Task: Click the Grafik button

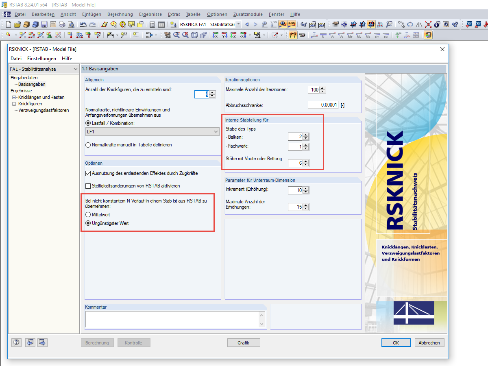Action: 243,343
